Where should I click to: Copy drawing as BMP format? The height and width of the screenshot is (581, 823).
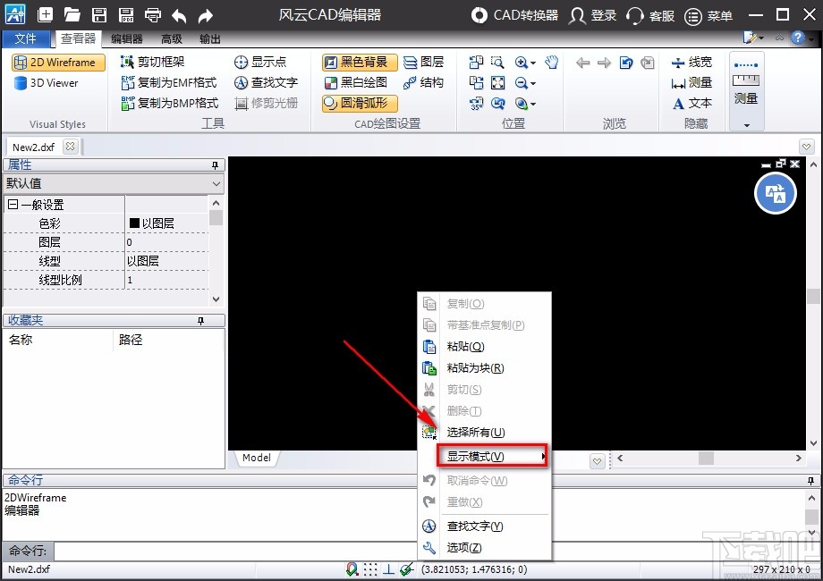click(170, 103)
